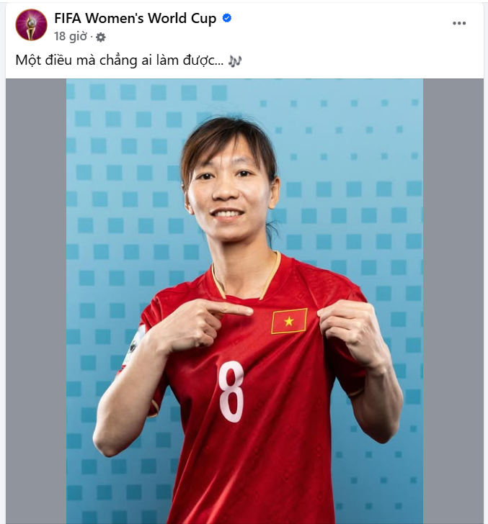Open the FIFA Women's World Cup page name
Image resolution: width=488 pixels, height=524 pixels.
click(136, 19)
